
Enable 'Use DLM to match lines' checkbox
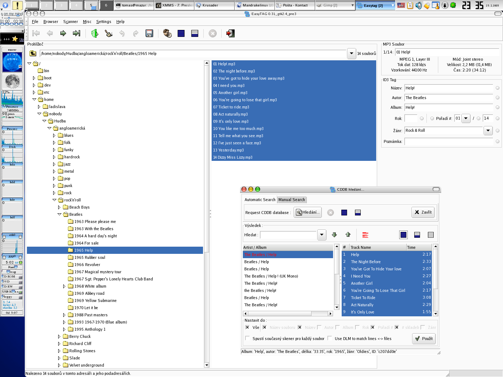click(x=330, y=338)
